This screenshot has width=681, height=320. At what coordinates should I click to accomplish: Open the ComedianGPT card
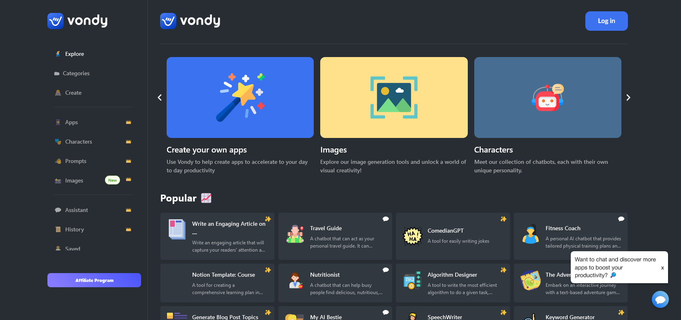[453, 236]
